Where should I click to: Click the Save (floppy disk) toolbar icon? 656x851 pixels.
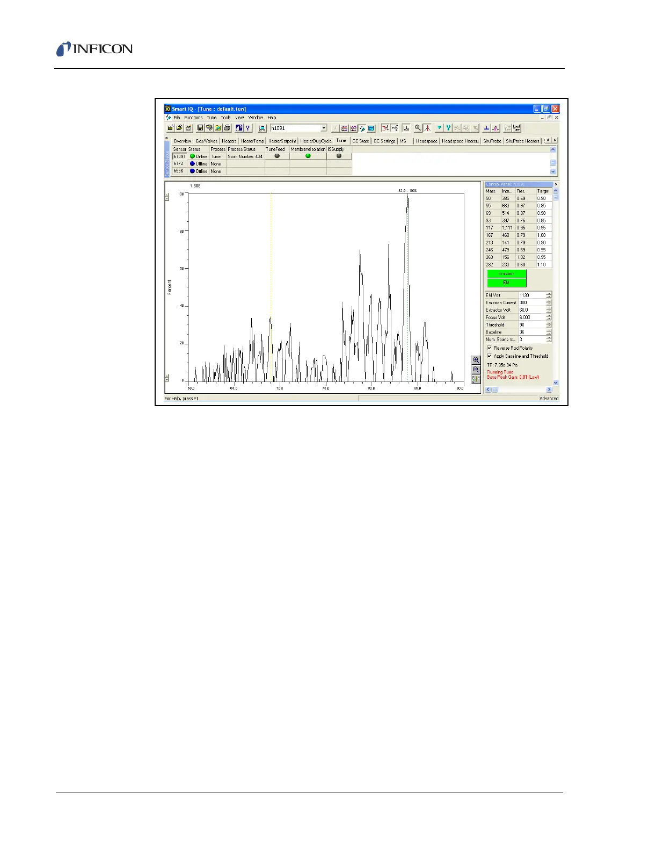click(x=200, y=128)
